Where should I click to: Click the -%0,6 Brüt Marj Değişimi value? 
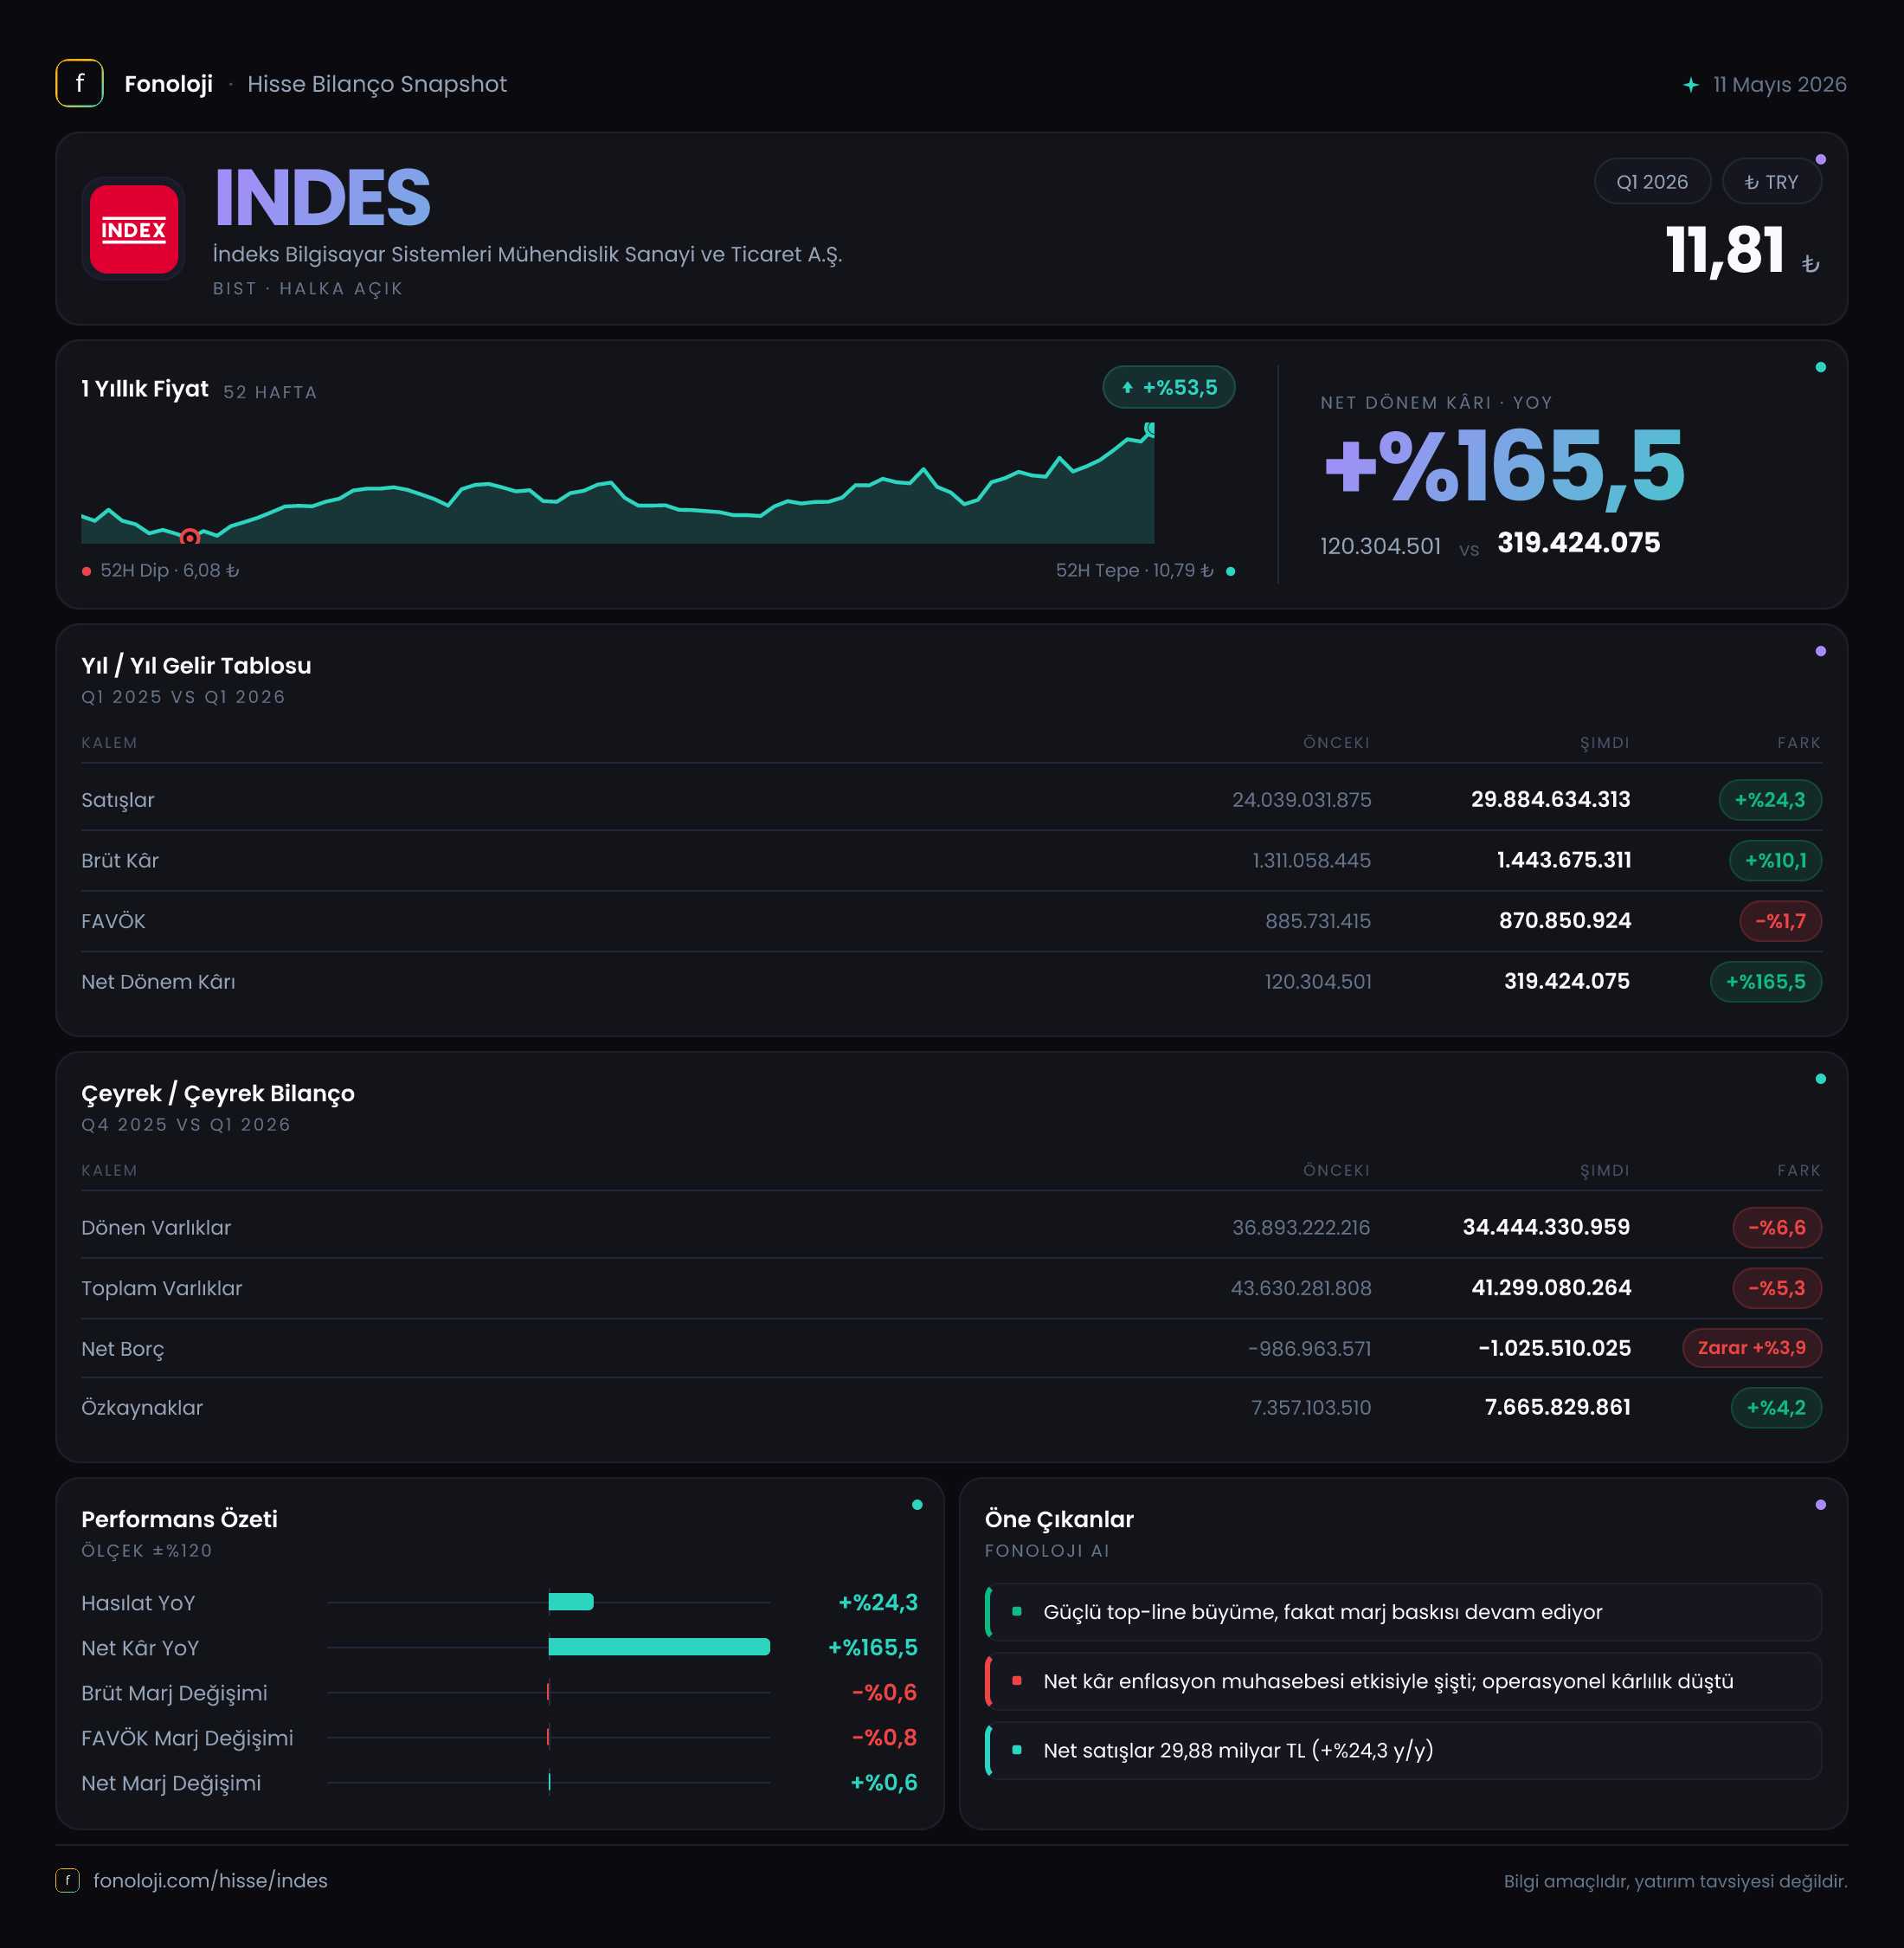[x=884, y=1692]
